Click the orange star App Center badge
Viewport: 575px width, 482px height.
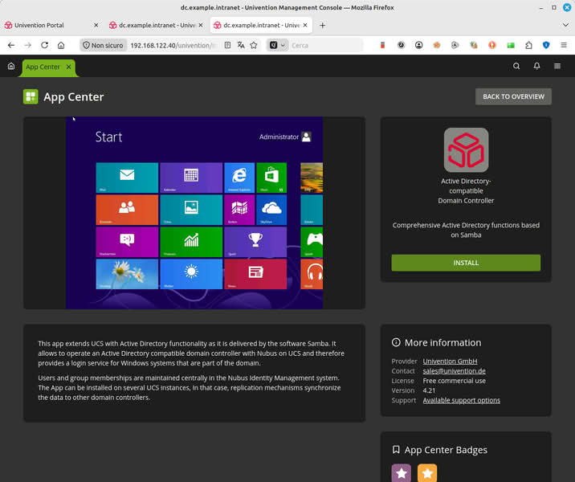point(427,473)
